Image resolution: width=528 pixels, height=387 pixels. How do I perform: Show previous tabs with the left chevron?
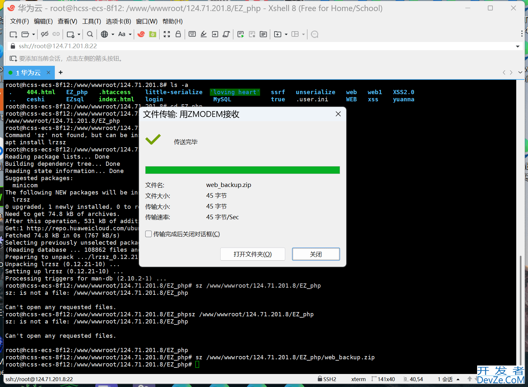pos(504,72)
